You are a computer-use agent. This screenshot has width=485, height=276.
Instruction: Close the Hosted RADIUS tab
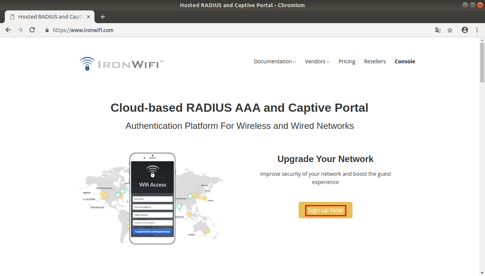coord(88,17)
